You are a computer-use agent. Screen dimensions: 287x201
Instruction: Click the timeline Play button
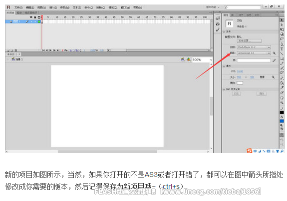(50, 50)
